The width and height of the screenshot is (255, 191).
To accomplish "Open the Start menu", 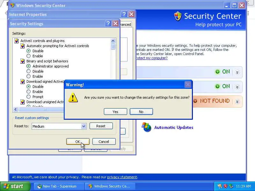I will coord(15,186).
